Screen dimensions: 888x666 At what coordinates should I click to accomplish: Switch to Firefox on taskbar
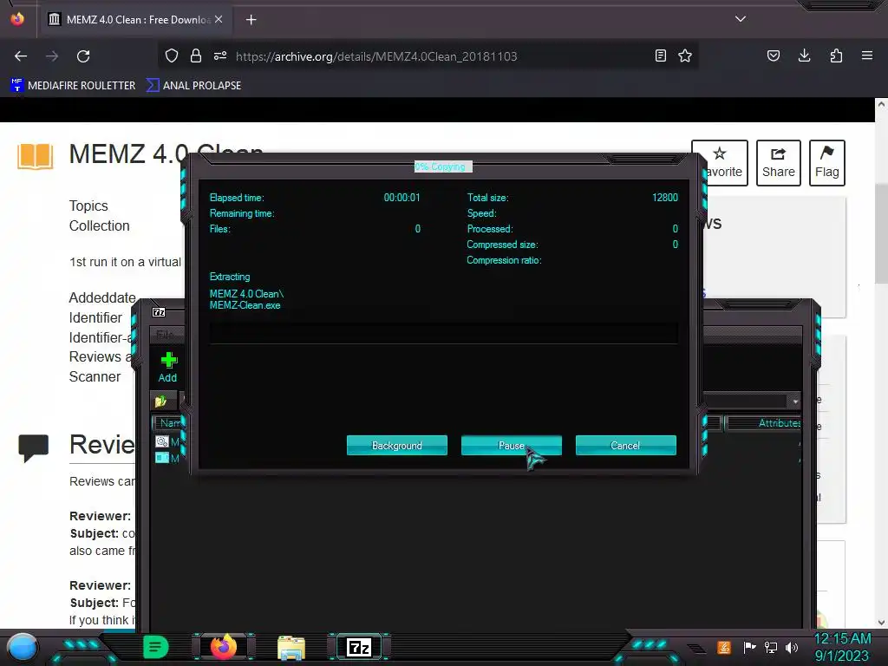(224, 647)
